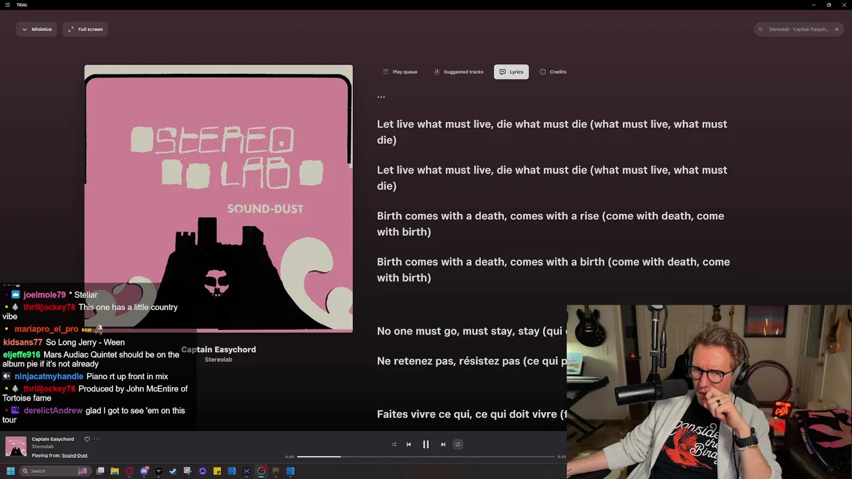Open Steam from the taskbar
The image size is (852, 479).
(x=174, y=471)
